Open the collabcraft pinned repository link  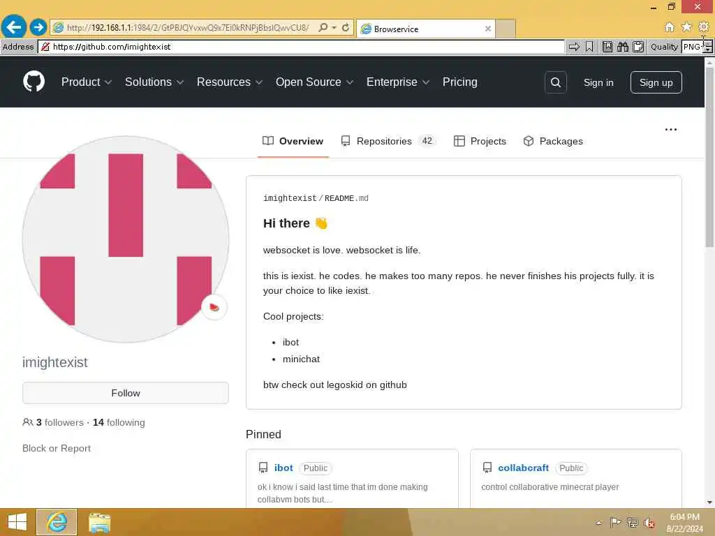pyautogui.click(x=523, y=468)
